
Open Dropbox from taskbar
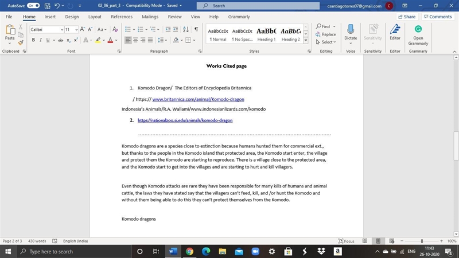(x=321, y=251)
